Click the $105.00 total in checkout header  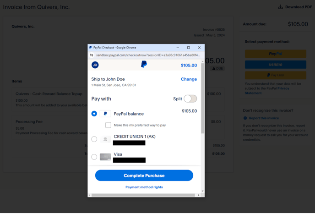189,66
